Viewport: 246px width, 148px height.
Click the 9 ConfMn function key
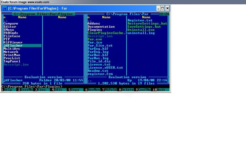(x=143, y=90)
